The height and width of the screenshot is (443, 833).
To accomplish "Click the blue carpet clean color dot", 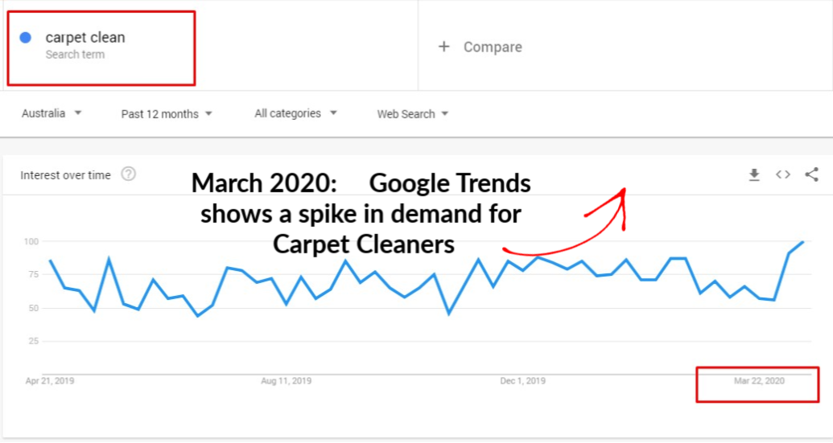I will pyautogui.click(x=25, y=38).
